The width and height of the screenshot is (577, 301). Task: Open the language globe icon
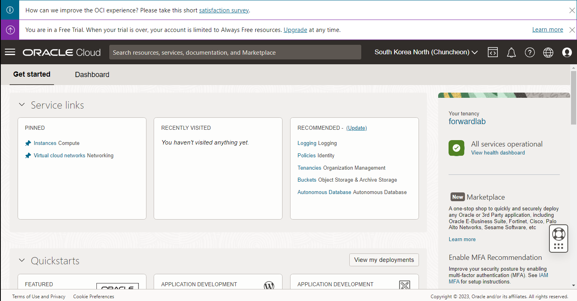[548, 52]
